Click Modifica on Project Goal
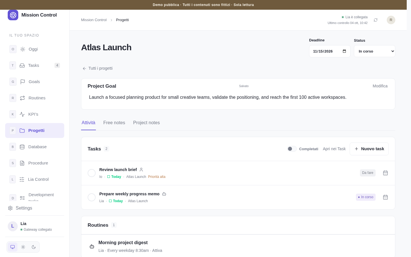The image size is (411, 257). pyautogui.click(x=380, y=86)
